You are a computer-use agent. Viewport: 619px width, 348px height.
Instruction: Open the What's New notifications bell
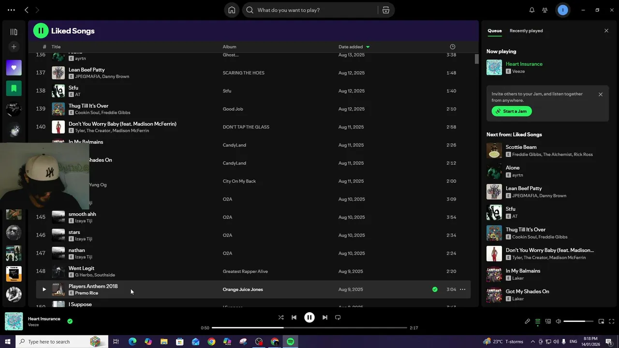pos(532,10)
